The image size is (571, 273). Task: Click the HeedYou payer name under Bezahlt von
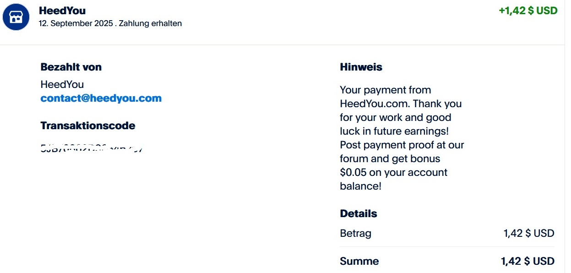[62, 84]
